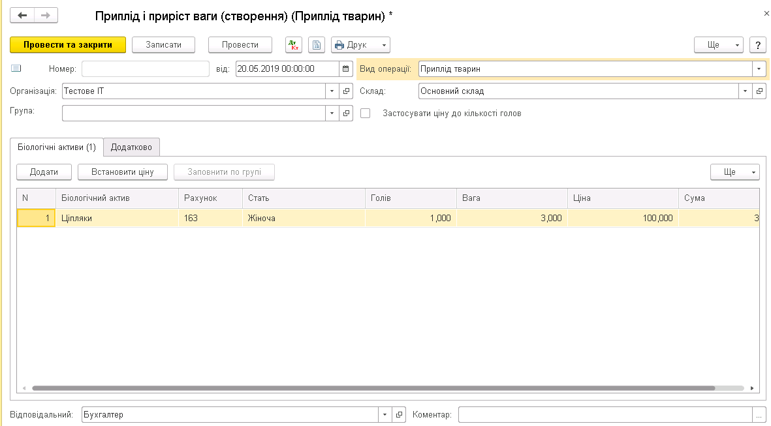This screenshot has width=771, height=426.
Task: Select the Біологічні активи tab
Action: pyautogui.click(x=57, y=147)
